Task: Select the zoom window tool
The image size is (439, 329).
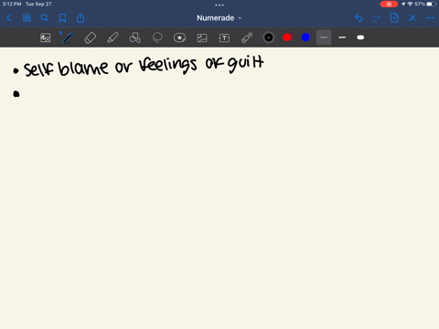Action: pos(46,37)
